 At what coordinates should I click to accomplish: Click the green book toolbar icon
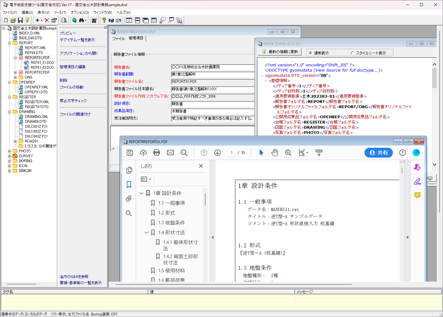pos(74,20)
